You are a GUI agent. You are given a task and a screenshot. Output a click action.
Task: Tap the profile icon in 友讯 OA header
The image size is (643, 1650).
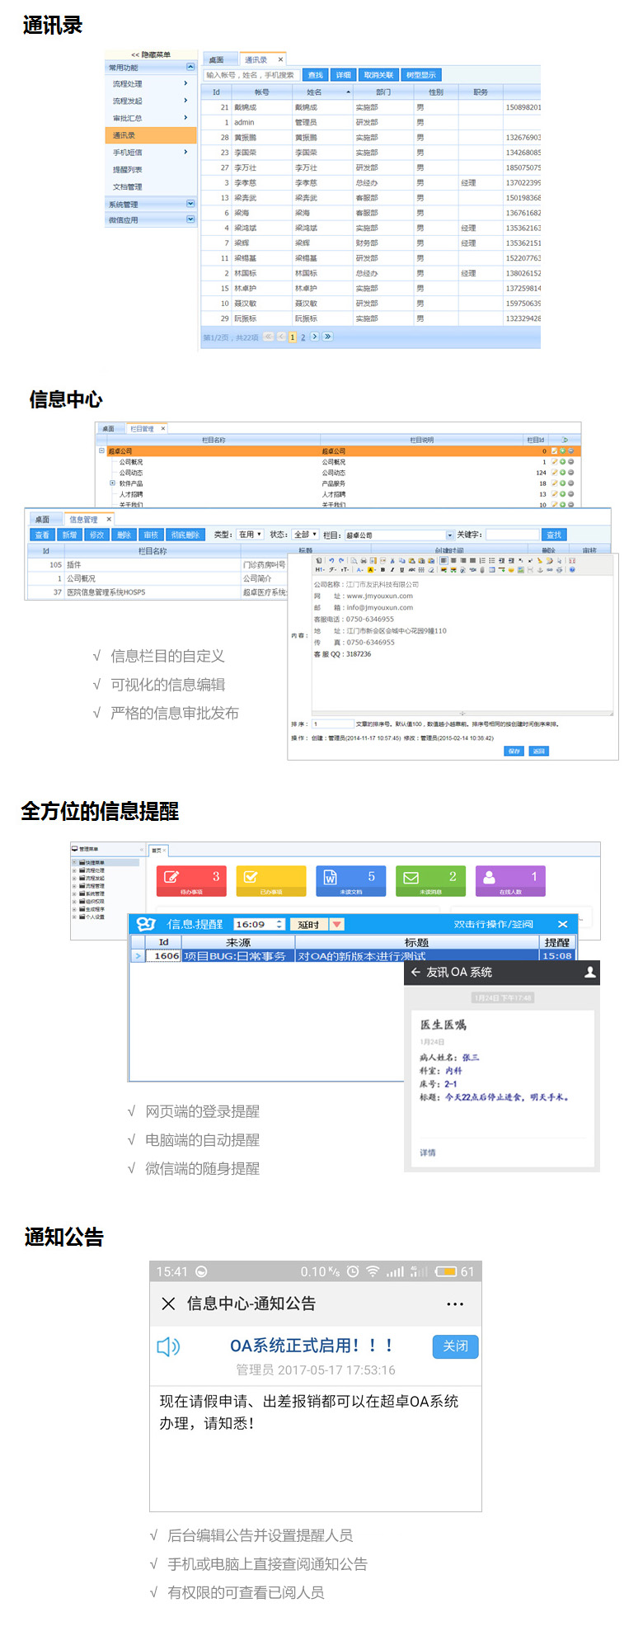tap(589, 972)
